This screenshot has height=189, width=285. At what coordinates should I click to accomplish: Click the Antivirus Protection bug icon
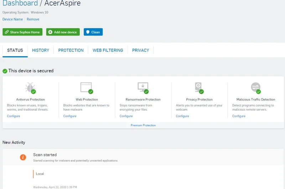pyautogui.click(x=30, y=88)
